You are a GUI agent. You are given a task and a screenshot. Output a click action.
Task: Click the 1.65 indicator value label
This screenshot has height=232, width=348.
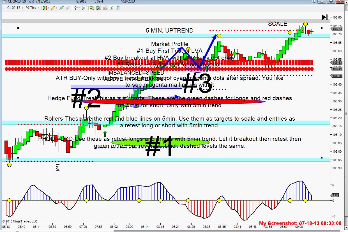click(336, 195)
